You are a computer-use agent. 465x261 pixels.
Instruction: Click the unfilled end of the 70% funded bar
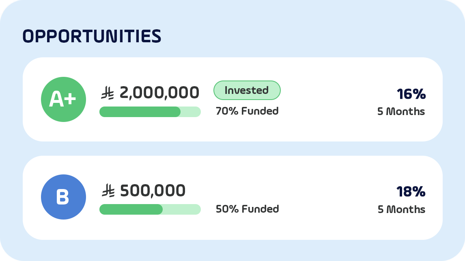click(191, 112)
